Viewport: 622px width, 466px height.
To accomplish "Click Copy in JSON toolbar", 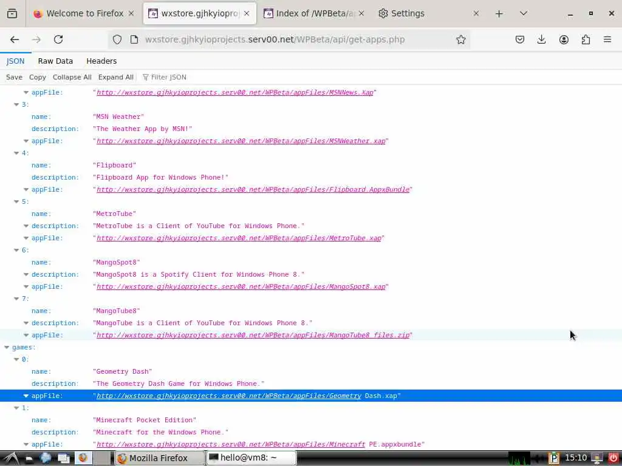I will [38, 77].
